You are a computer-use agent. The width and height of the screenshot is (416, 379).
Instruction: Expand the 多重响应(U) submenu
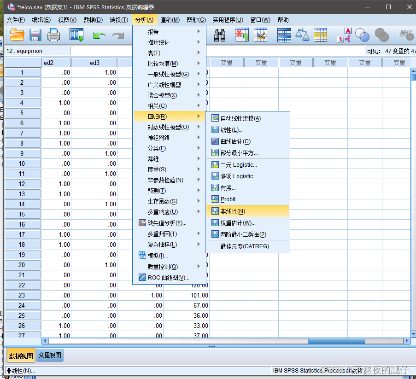(x=169, y=212)
